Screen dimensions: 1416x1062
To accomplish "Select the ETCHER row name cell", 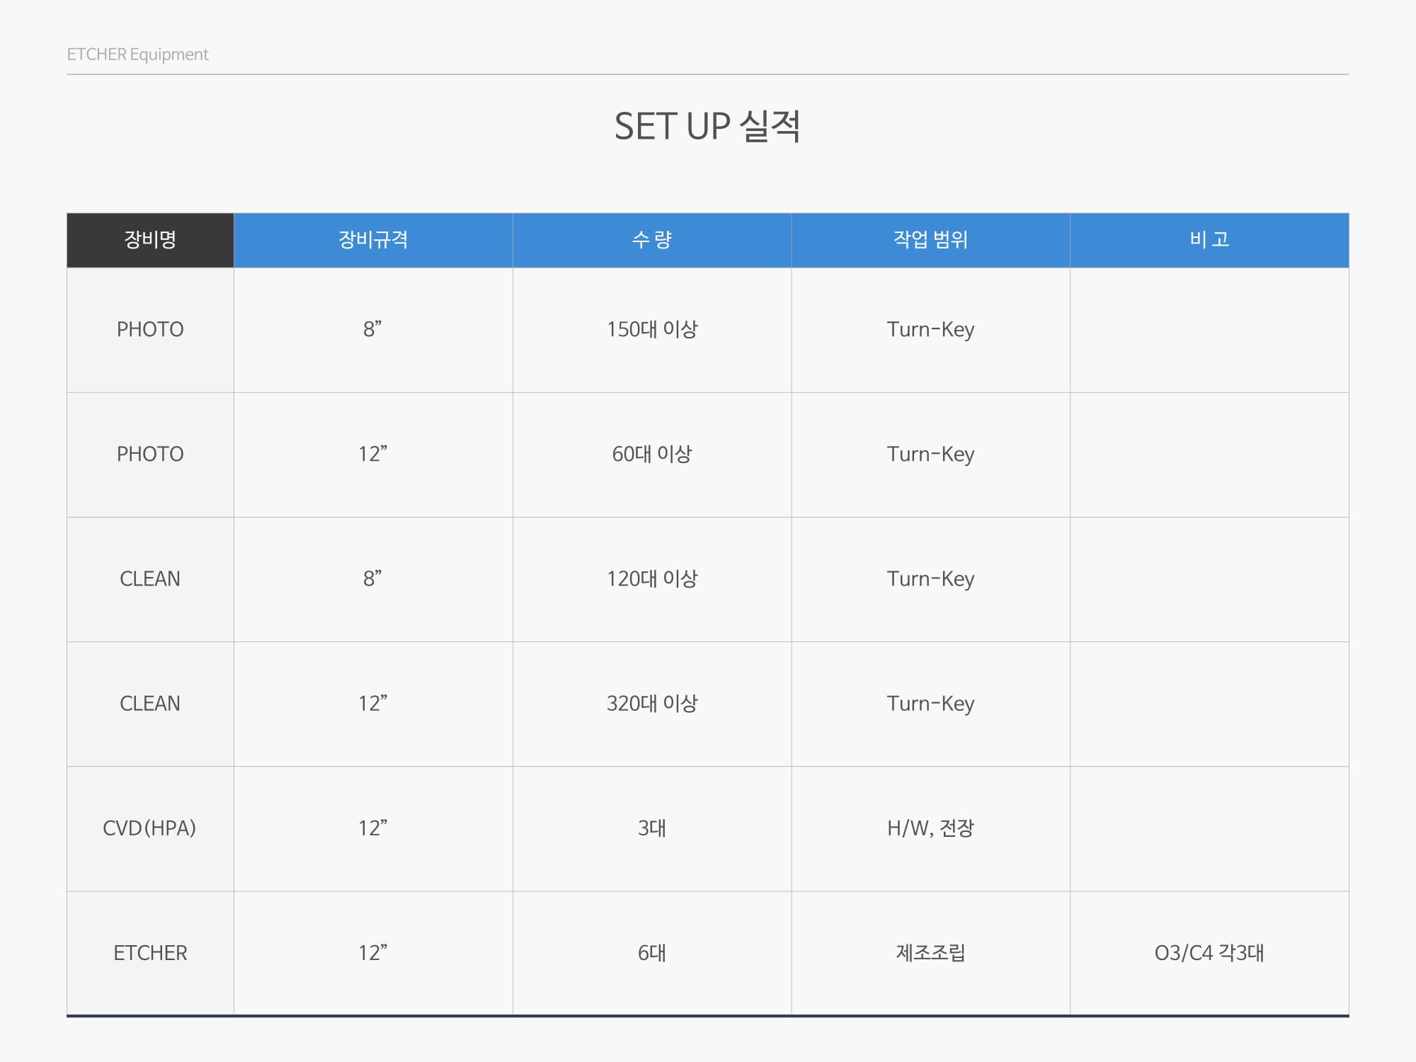I will click(150, 953).
